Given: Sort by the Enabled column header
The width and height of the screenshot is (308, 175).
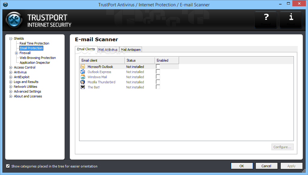Looking at the screenshot, I should coord(167,60).
